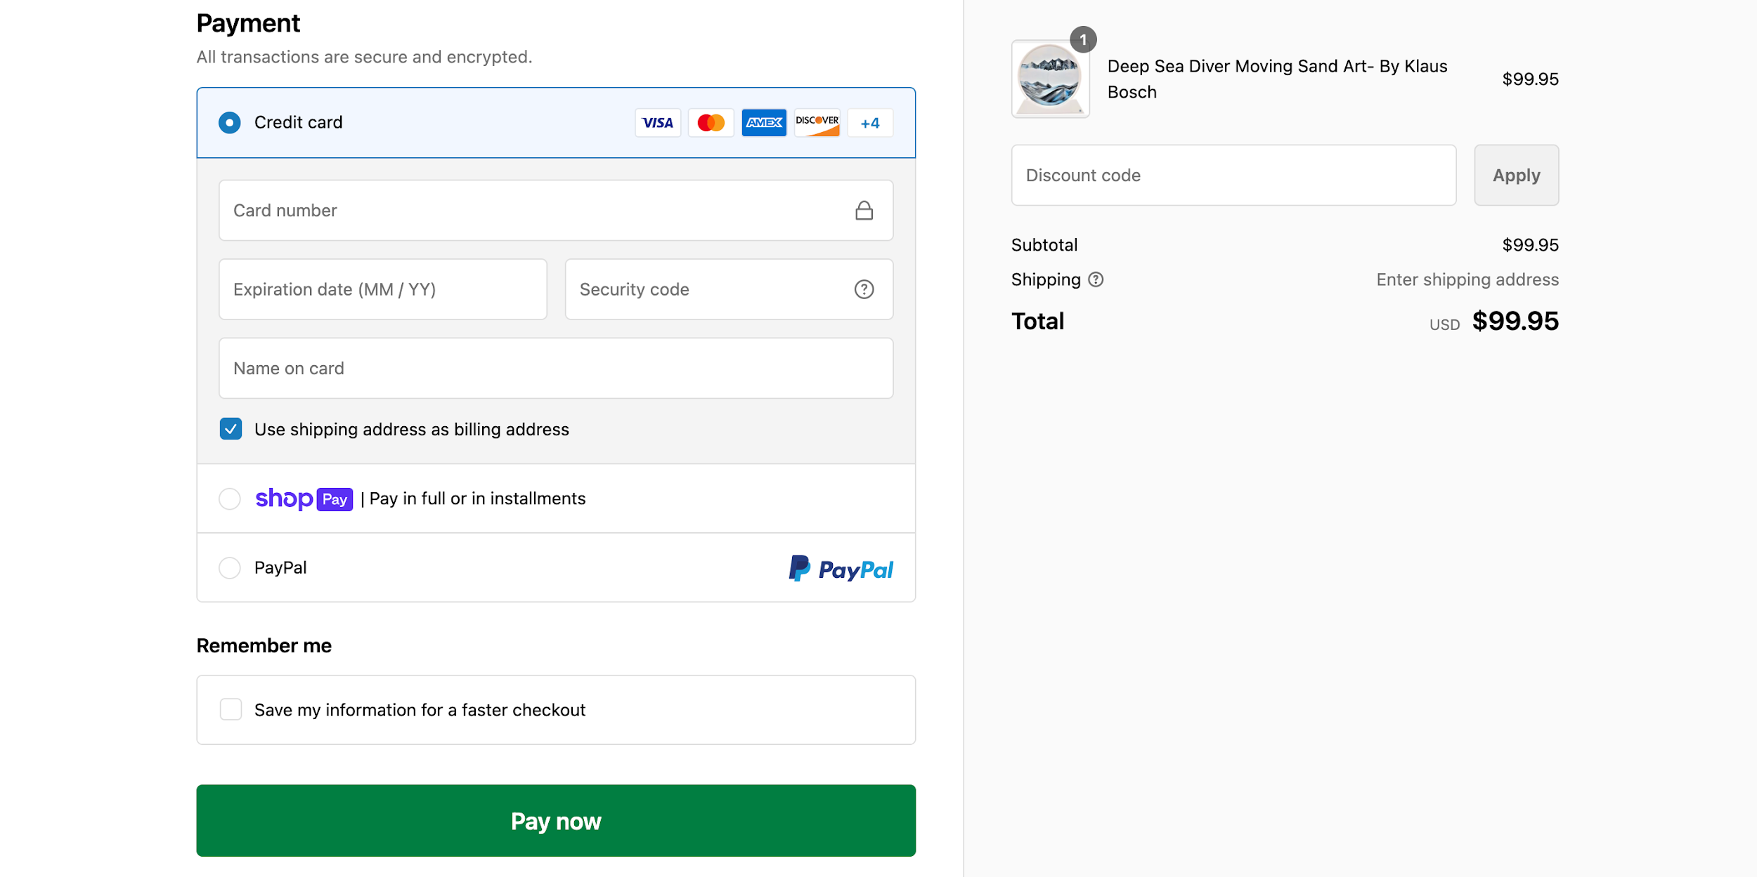Open the security code help icon

pos(864,289)
